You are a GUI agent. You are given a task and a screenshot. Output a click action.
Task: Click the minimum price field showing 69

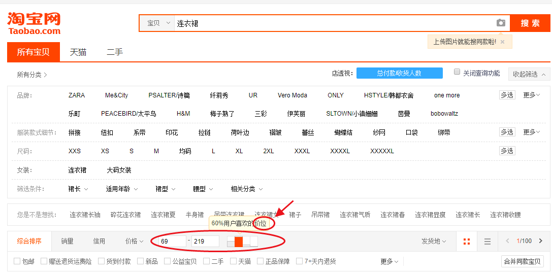[172, 242]
